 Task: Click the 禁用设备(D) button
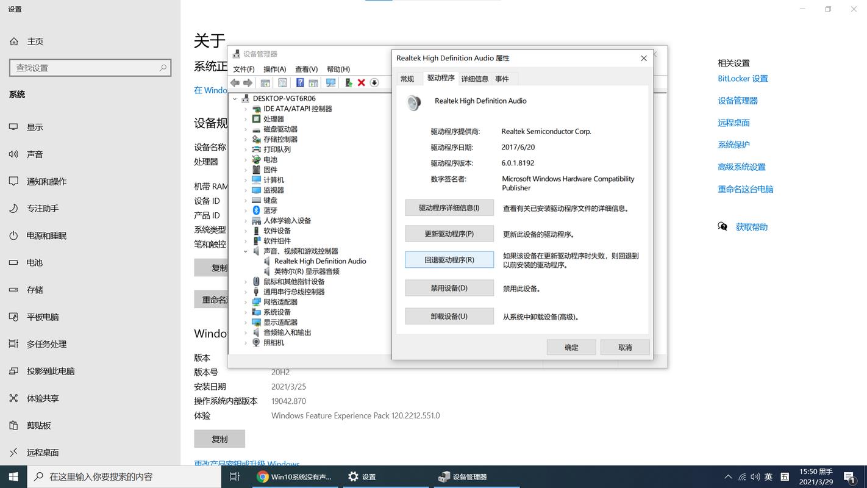pos(449,288)
